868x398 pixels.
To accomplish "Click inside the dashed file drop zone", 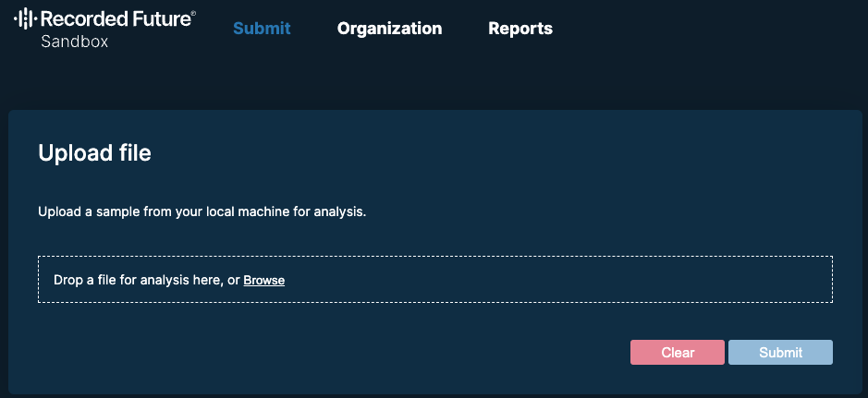I will click(x=434, y=280).
